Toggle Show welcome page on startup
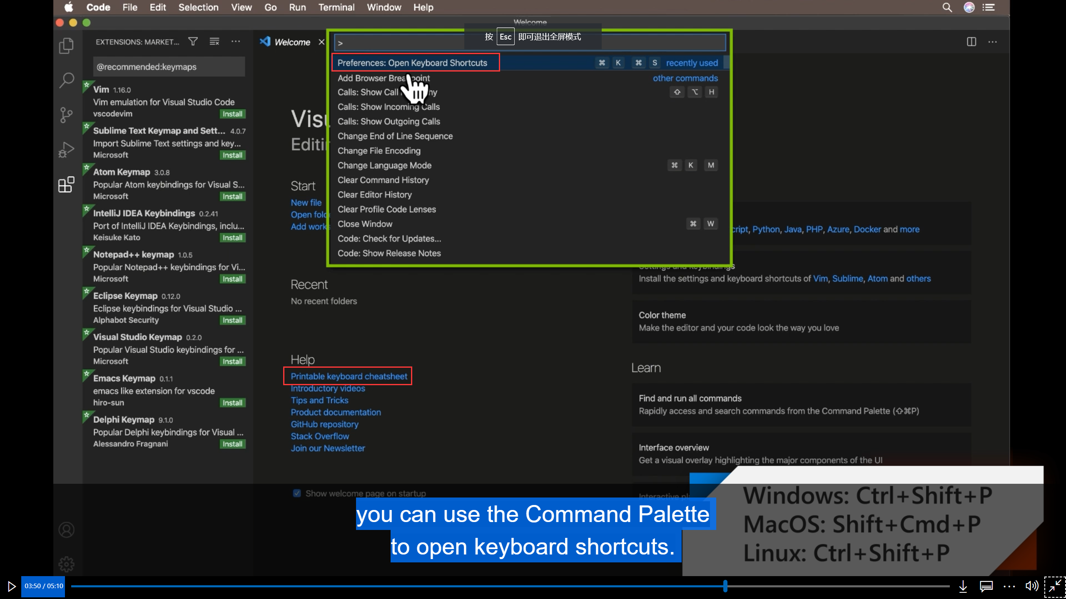The image size is (1066, 599). coord(297,493)
